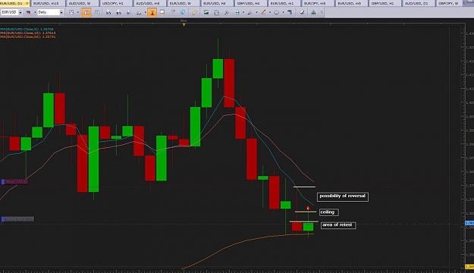The image size is (474, 273).
Task: Expand the arrow beside the flag icon
Action: click(35, 12)
